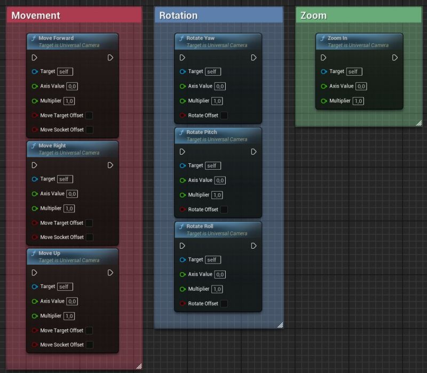Click the green Axis Value pin on Rotate Pitch
427x373 pixels.
pos(182,180)
